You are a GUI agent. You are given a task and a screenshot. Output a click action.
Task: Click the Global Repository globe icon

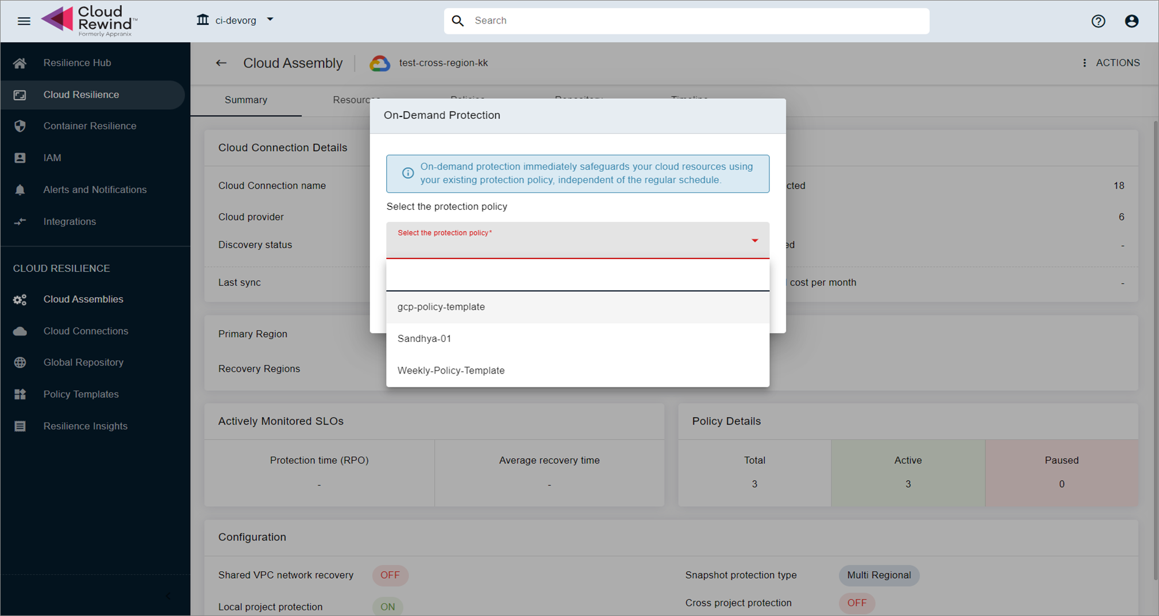[20, 363]
